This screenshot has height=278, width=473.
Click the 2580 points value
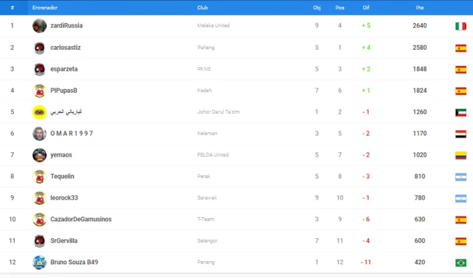pyautogui.click(x=419, y=48)
